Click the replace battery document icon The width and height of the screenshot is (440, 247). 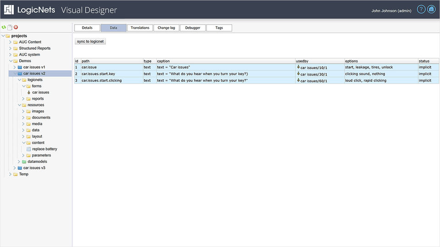coord(28,149)
